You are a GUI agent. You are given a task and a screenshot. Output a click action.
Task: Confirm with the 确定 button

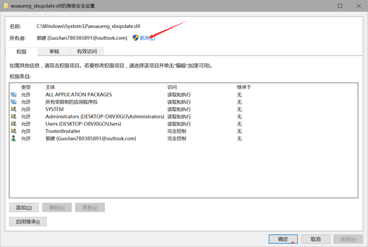[283, 239]
